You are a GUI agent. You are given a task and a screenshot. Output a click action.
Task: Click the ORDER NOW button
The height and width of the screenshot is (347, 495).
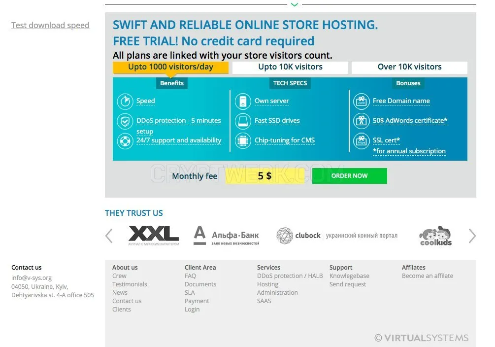tap(350, 175)
